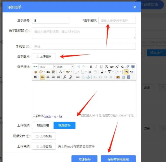166x162 pixels.
Task: Toggle left alignment in editor
Action: click(x=43, y=77)
